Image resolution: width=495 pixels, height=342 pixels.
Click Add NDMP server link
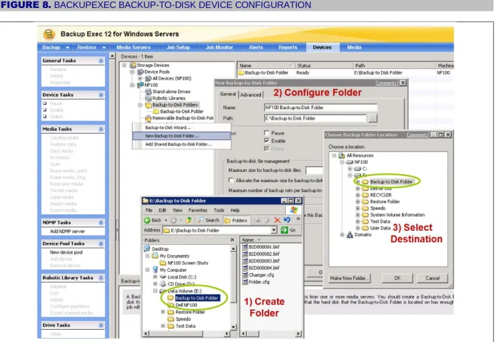(x=67, y=231)
